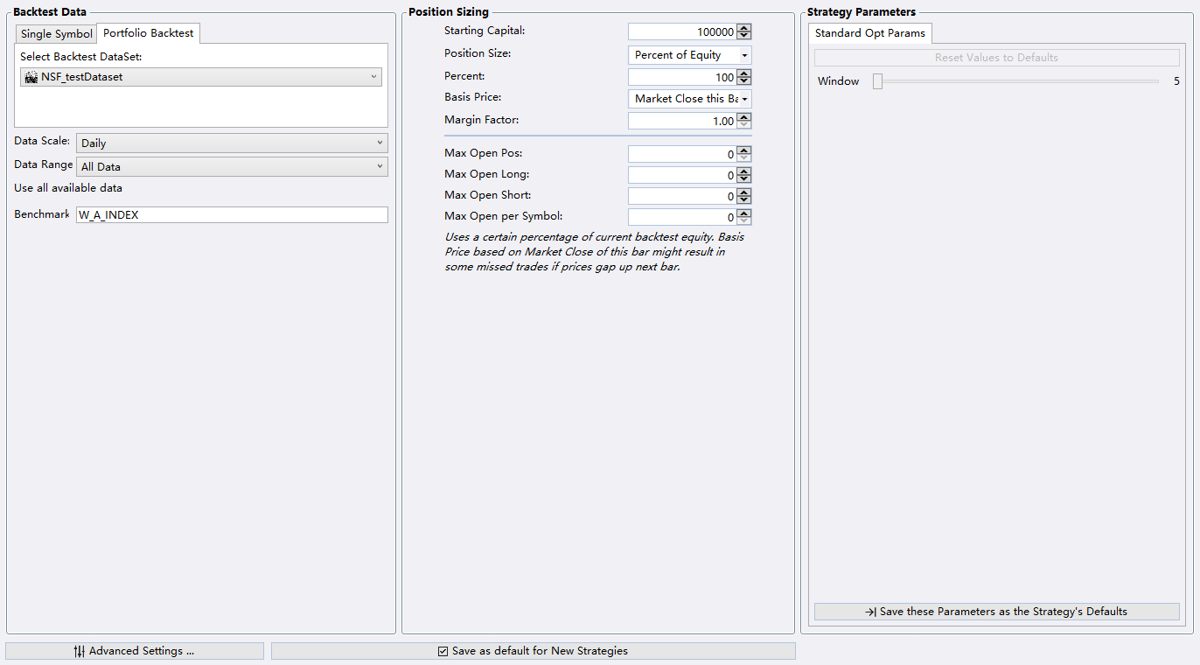The height and width of the screenshot is (665, 1200).
Task: Click the Starting Capital value field
Action: (x=682, y=32)
